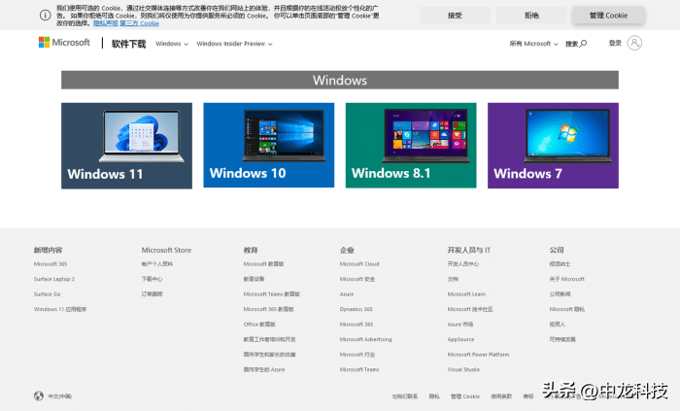Open the 隐私声明 link in banner
680x411 pixels.
coord(105,23)
